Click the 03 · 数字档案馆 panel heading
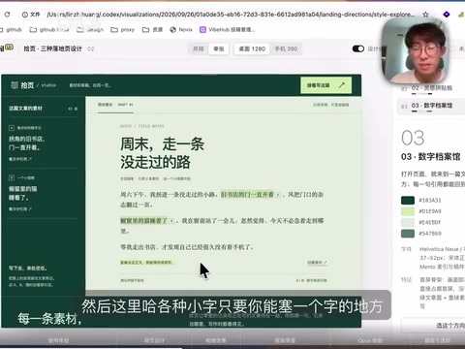465x349 pixels. point(431,157)
